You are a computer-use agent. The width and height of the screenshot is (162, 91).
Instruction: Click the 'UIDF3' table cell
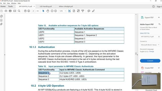[56, 42]
